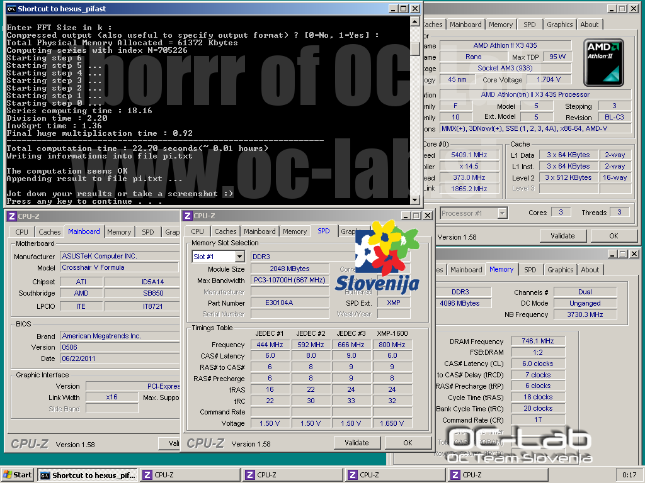Screen dimensions: 645x483
Task: Click the taskbar clock showing 0:17
Action: (x=629, y=475)
